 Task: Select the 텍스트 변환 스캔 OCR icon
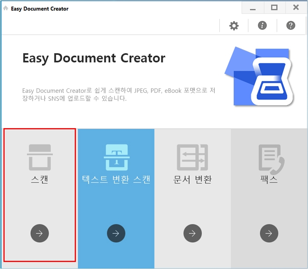[117, 158]
